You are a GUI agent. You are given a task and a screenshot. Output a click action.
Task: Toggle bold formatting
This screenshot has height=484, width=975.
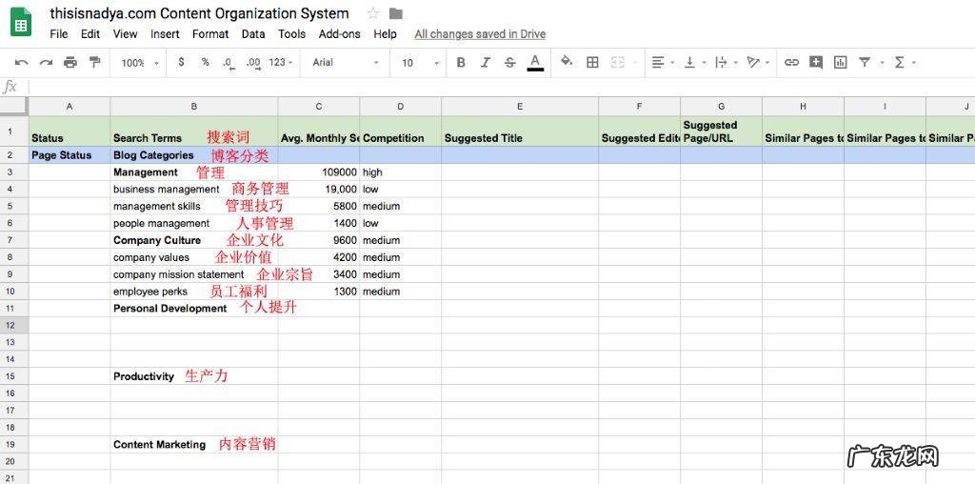(461, 62)
